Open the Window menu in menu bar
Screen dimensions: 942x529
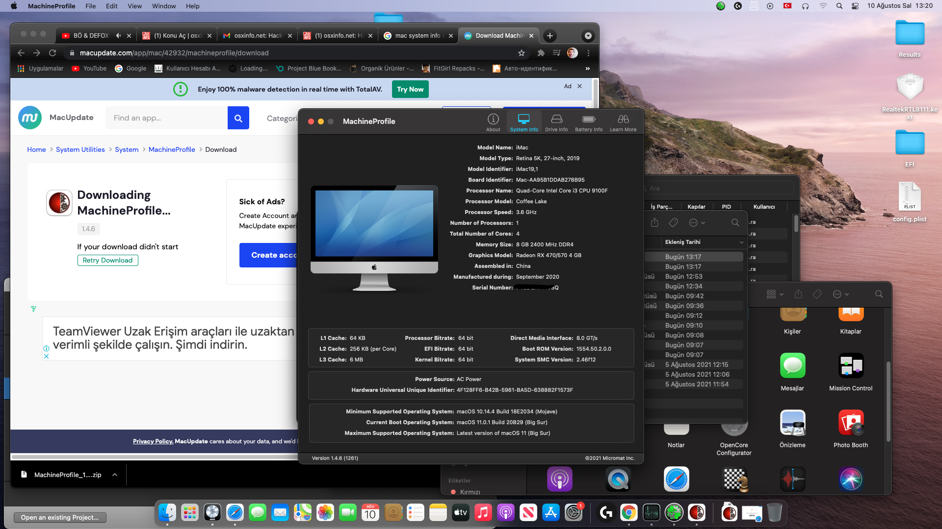[164, 6]
